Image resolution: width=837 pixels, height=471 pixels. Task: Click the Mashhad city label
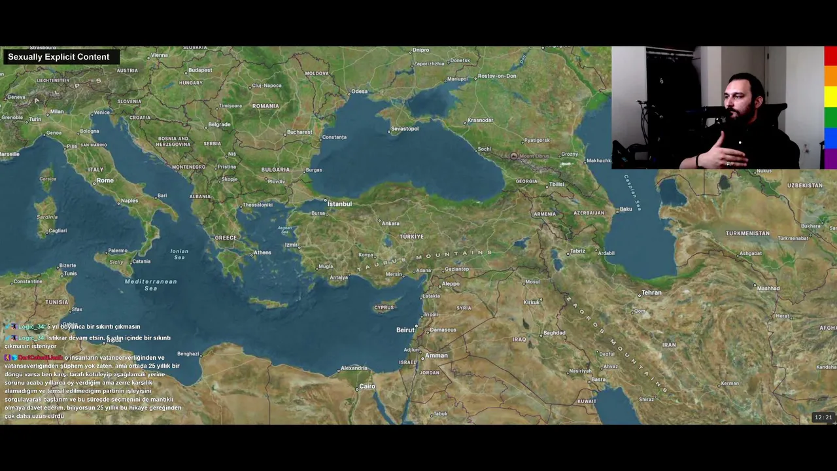768,288
